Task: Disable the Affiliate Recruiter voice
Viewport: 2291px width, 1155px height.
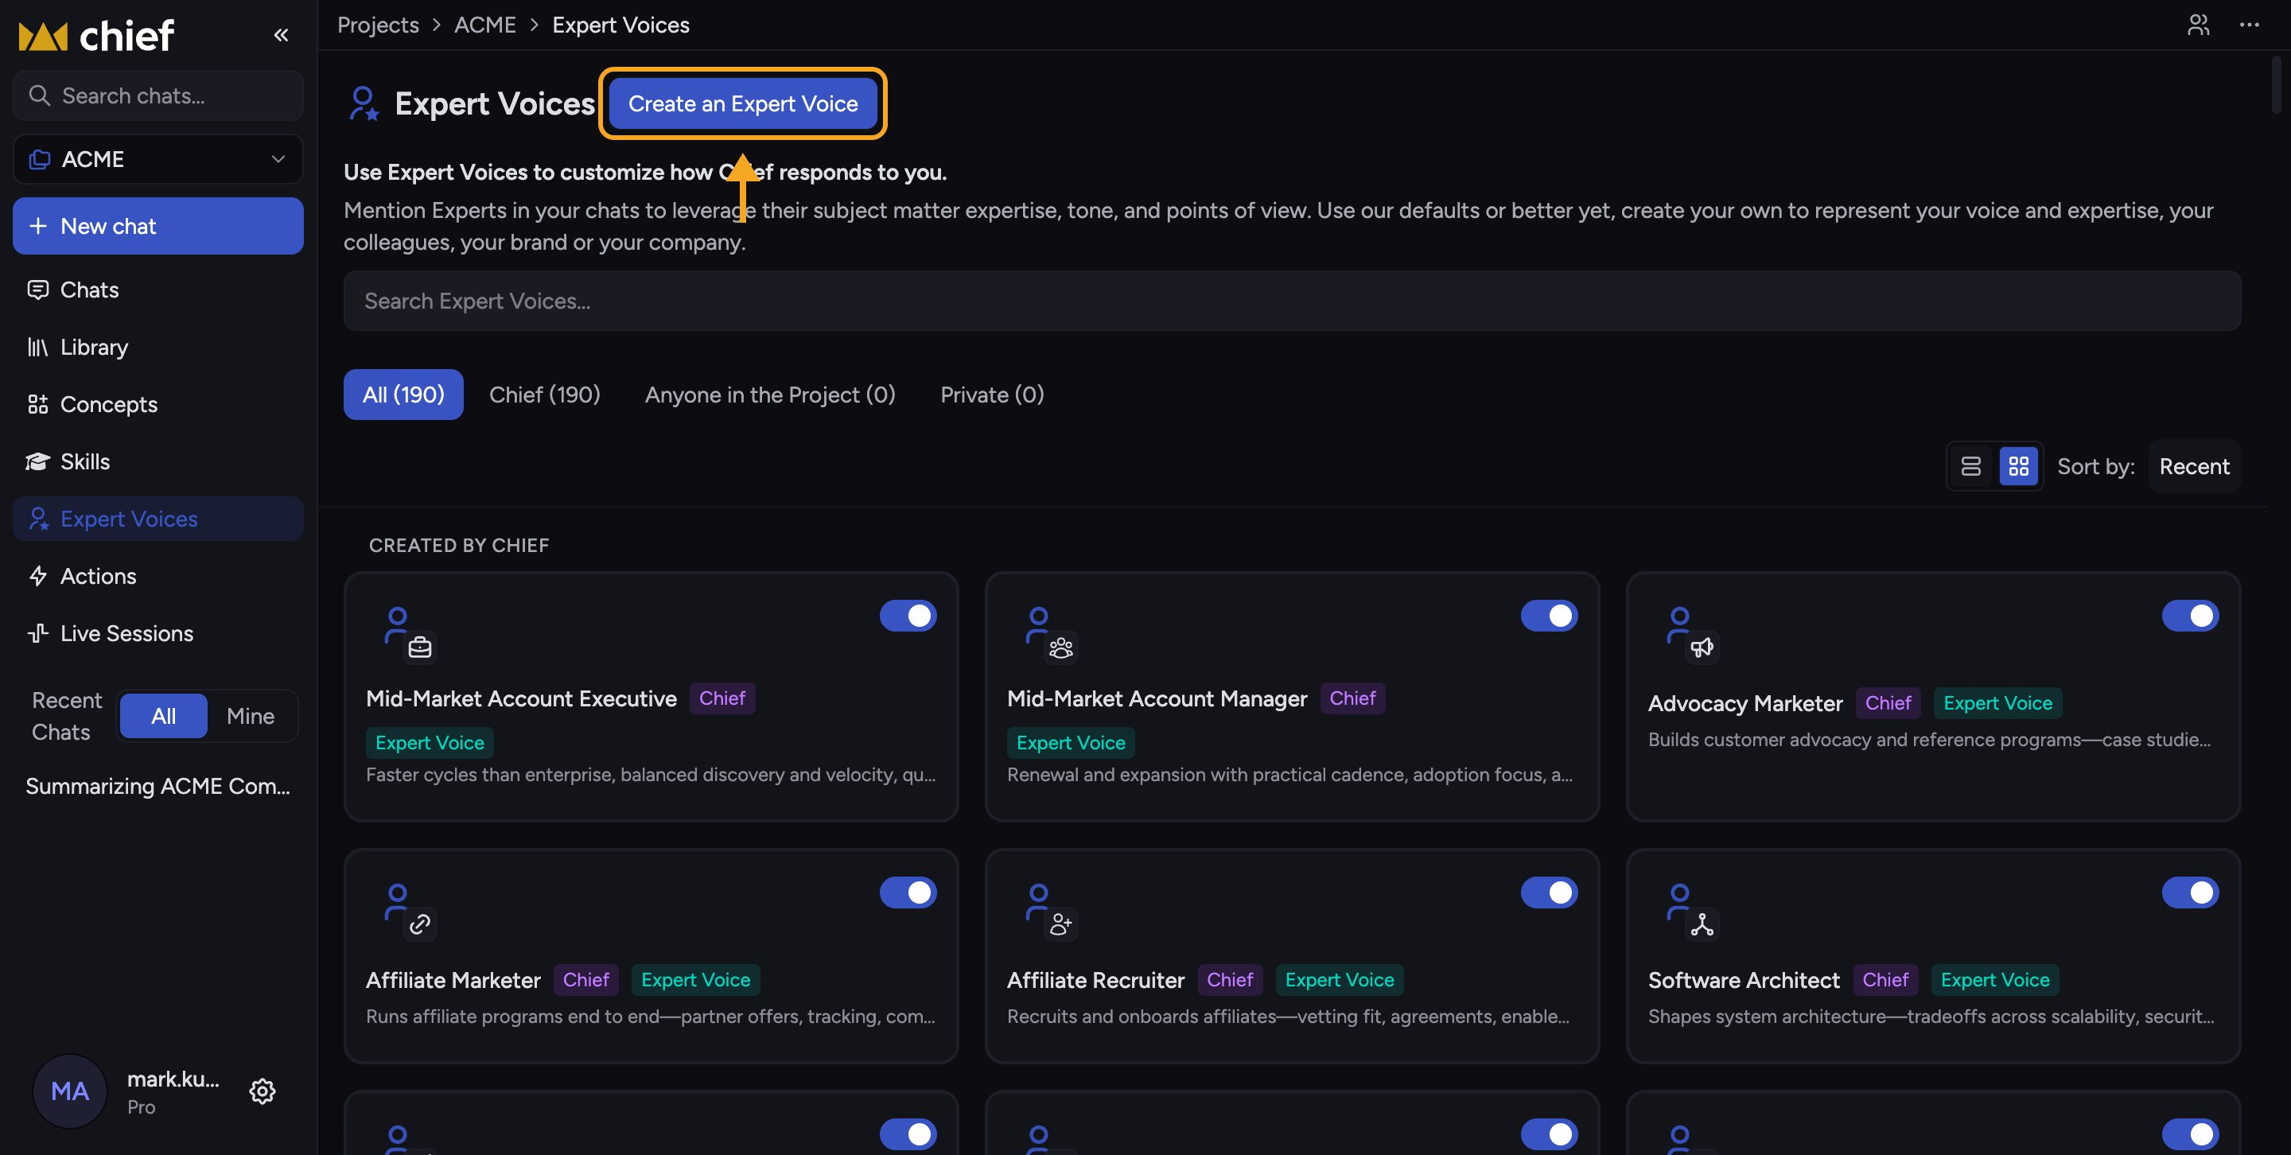Action: 1550,892
